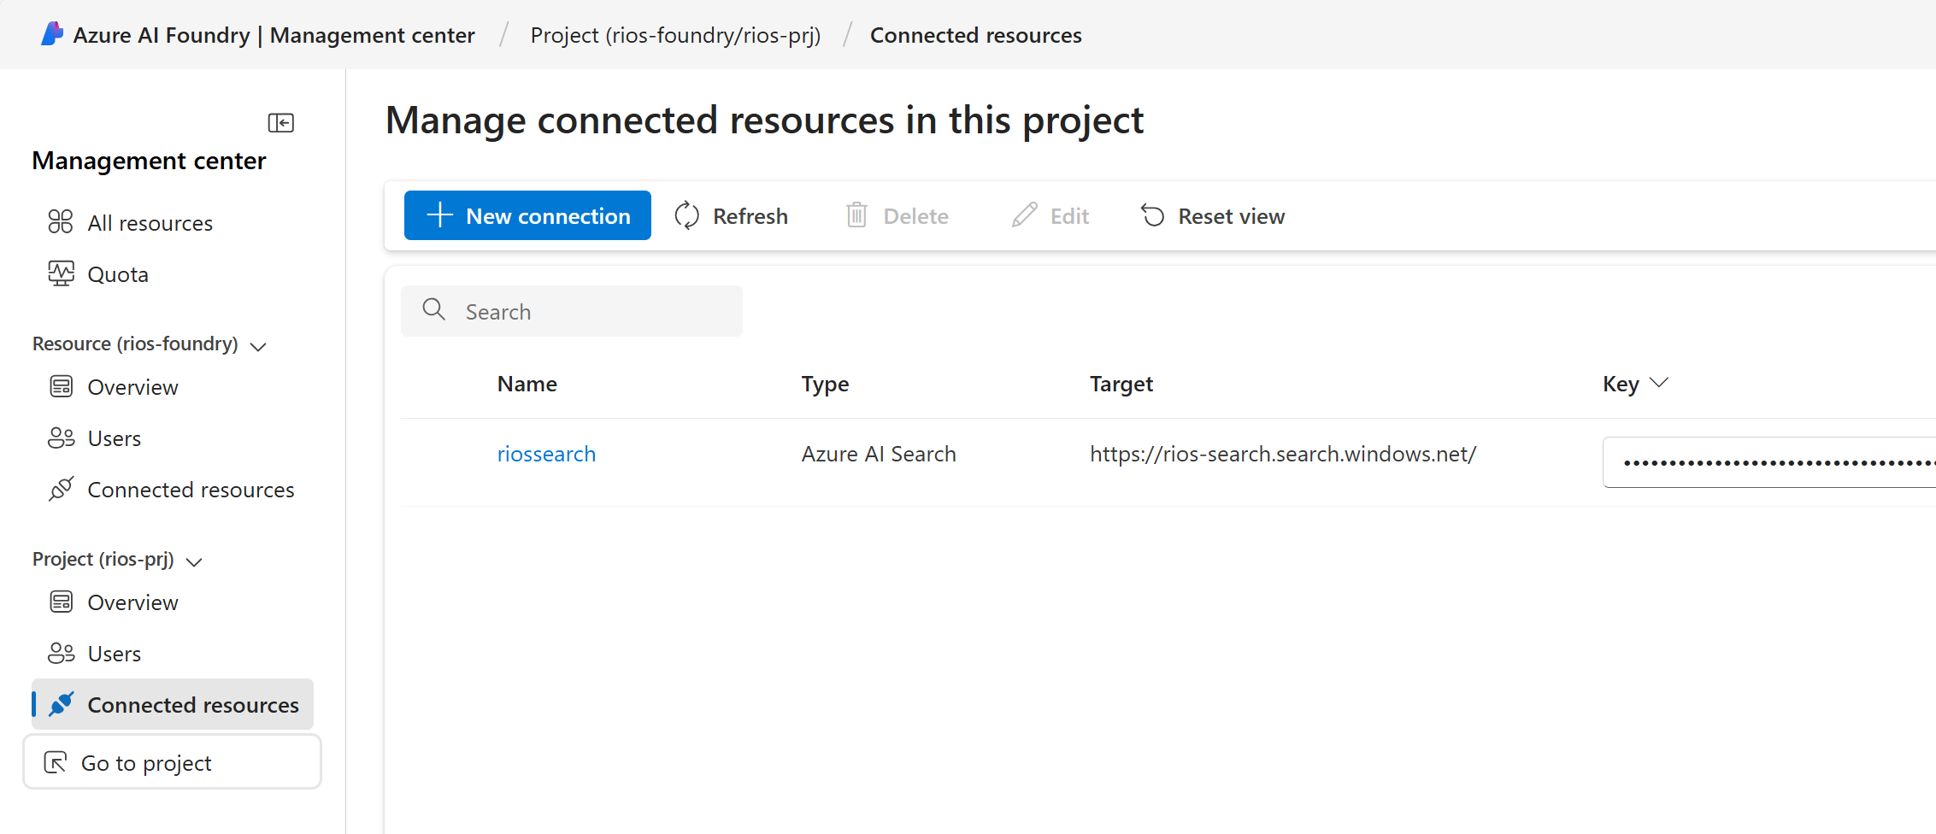Click the Refresh circular arrows icon

[687, 215]
